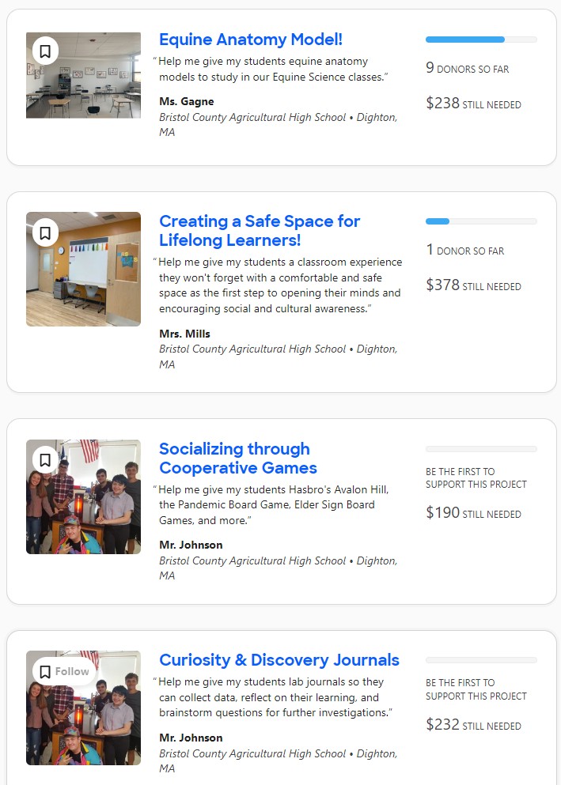Open Socializing through Cooperative Games title

(x=238, y=458)
